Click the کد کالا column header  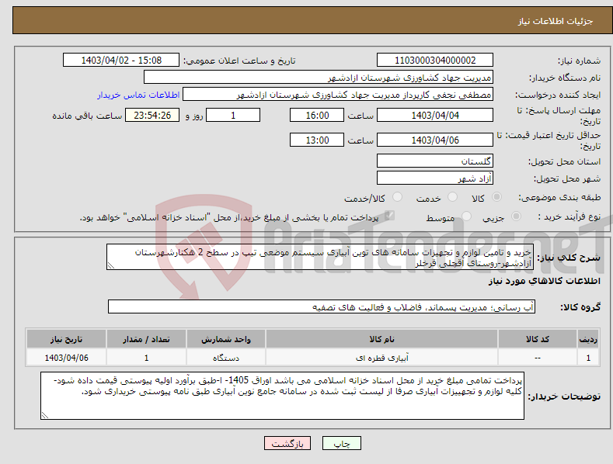click(538, 339)
